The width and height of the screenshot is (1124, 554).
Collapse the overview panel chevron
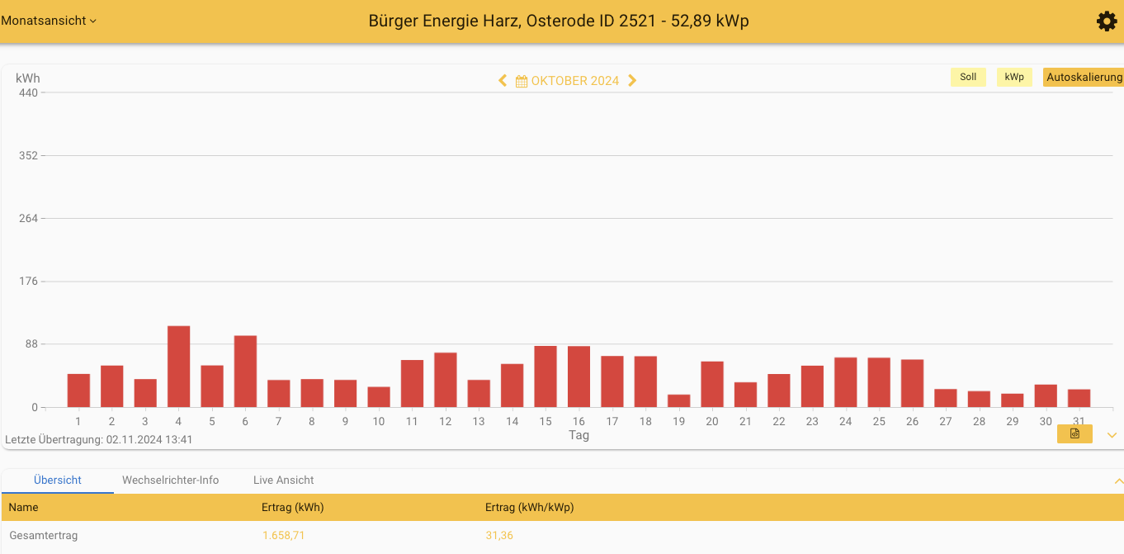(x=1118, y=481)
